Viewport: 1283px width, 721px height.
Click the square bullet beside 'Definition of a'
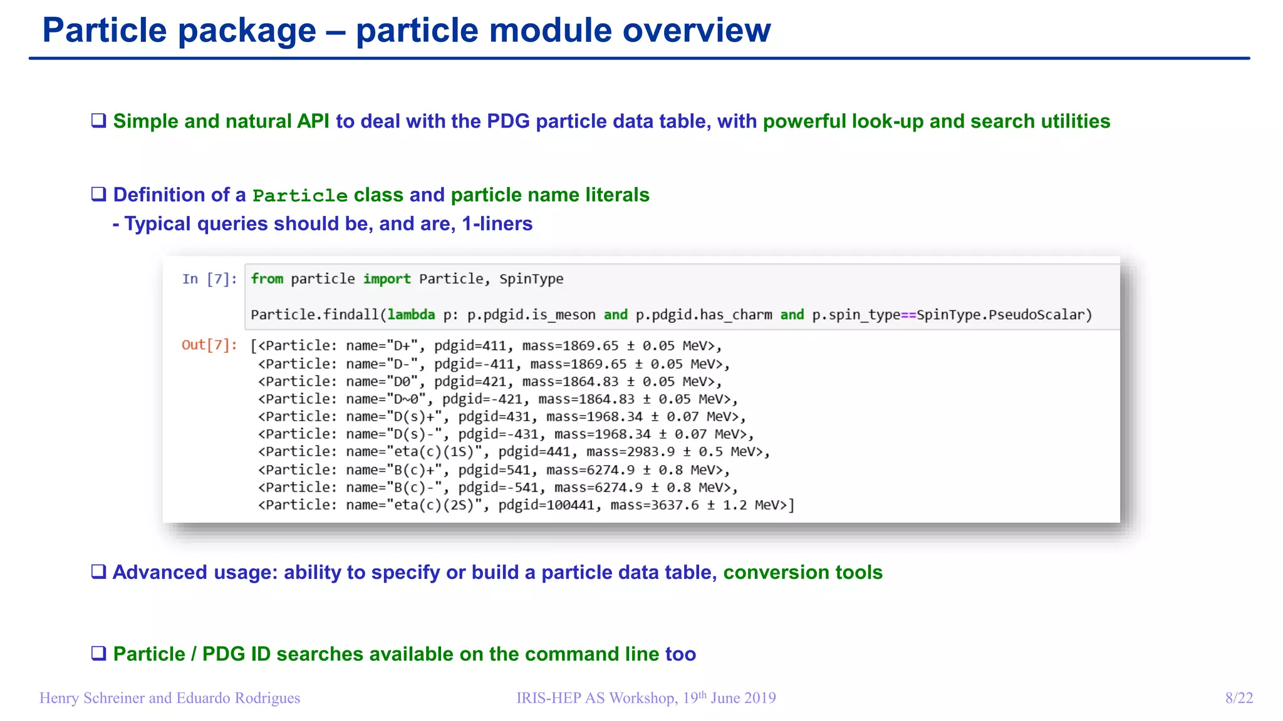pyautogui.click(x=98, y=194)
